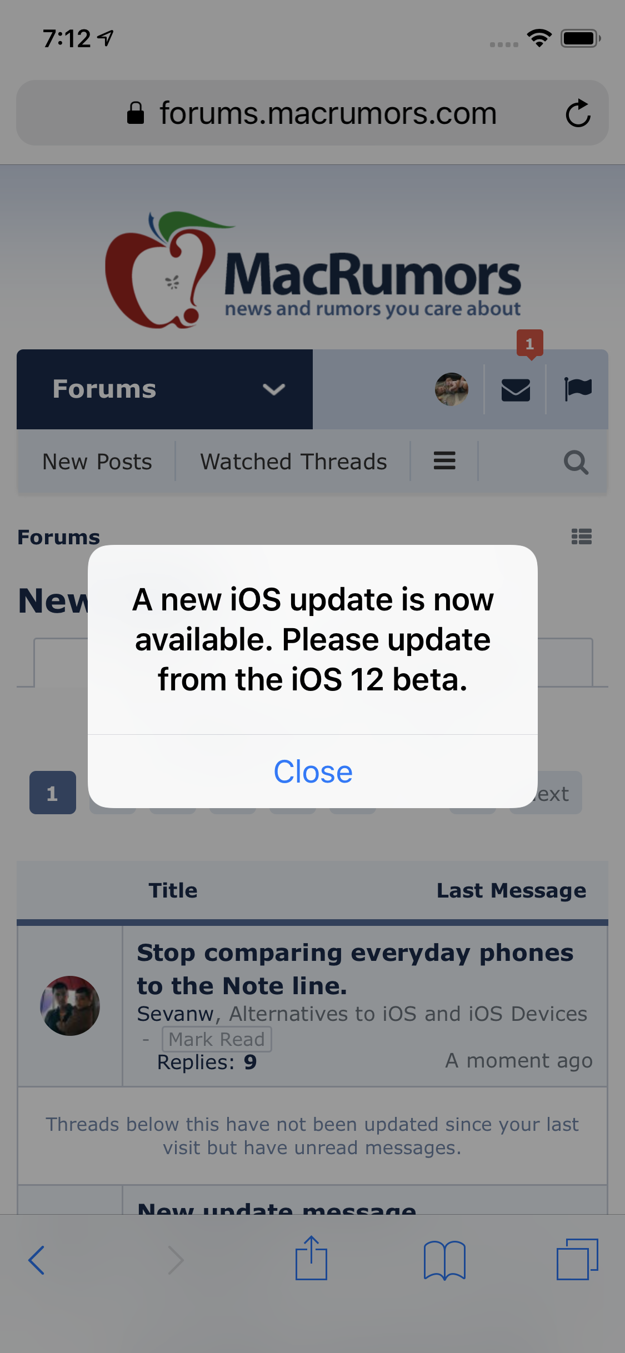This screenshot has height=1353, width=625.
Task: Reload the page with the refresh icon
Action: (x=578, y=113)
